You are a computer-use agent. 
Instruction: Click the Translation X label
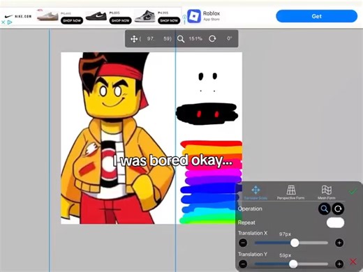(253, 233)
